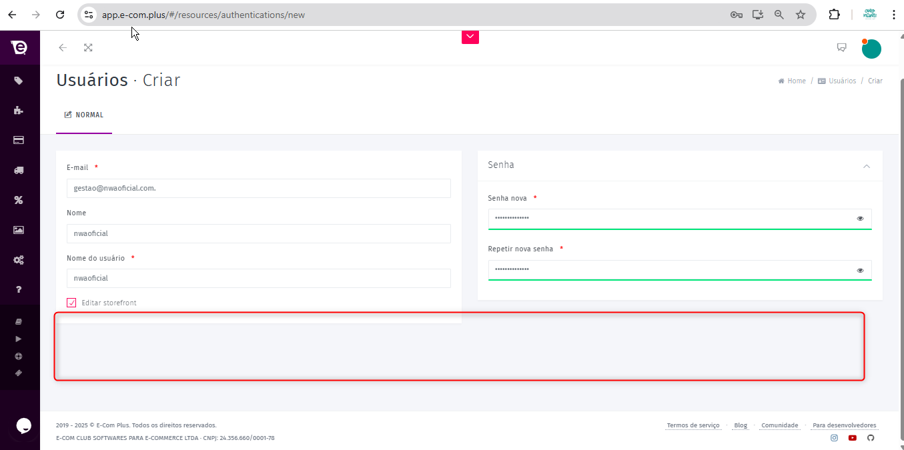Open the Instagram footer icon

pos(834,438)
